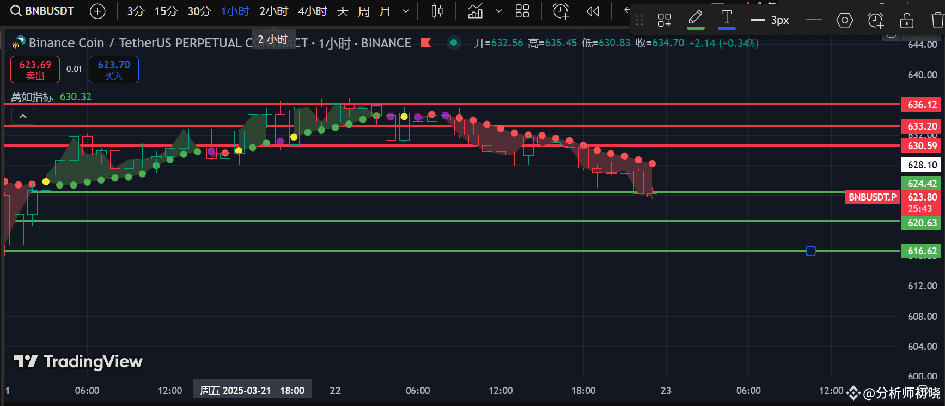Click the TradingView logo
Image resolution: width=945 pixels, height=406 pixels.
tap(78, 361)
